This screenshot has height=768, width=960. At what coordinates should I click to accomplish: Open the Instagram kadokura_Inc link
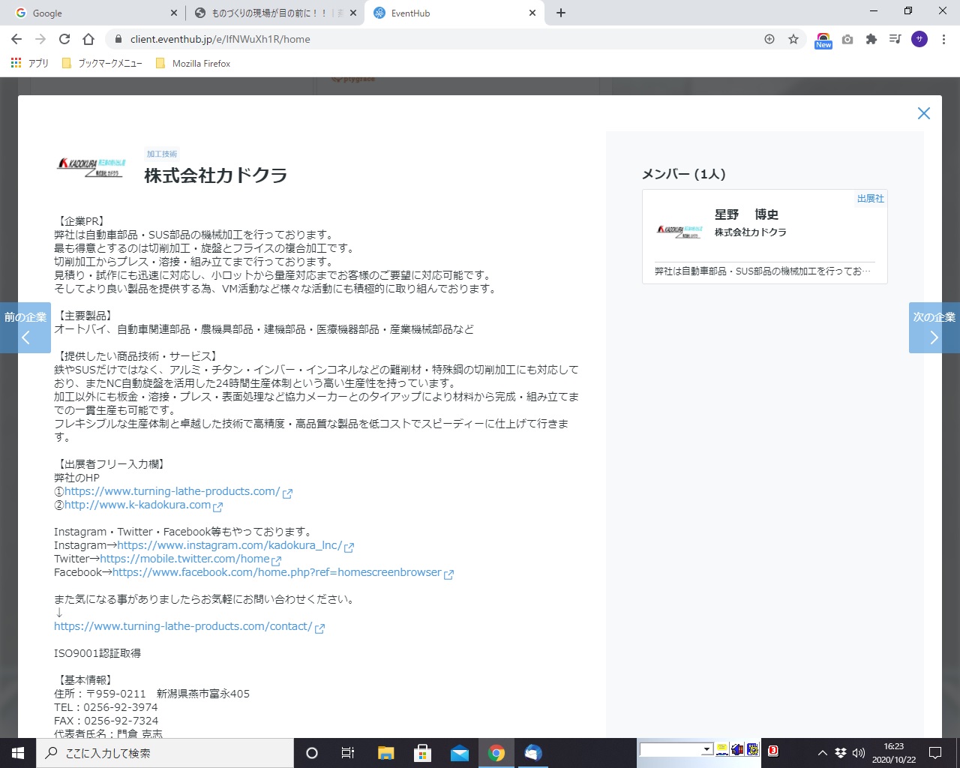coord(229,545)
